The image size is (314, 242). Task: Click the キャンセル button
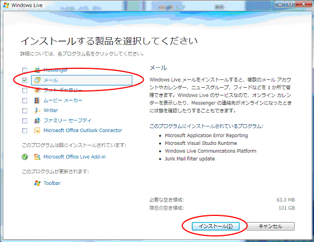(271, 226)
